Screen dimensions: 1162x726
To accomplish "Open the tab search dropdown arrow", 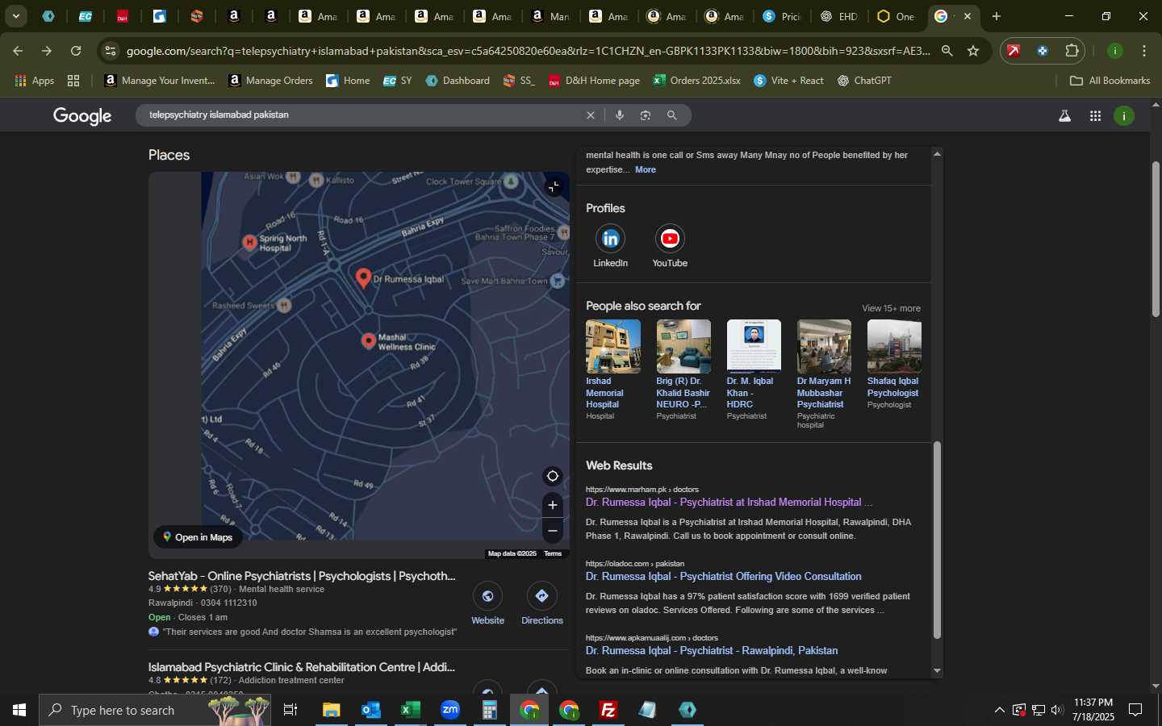I will 15,16.
